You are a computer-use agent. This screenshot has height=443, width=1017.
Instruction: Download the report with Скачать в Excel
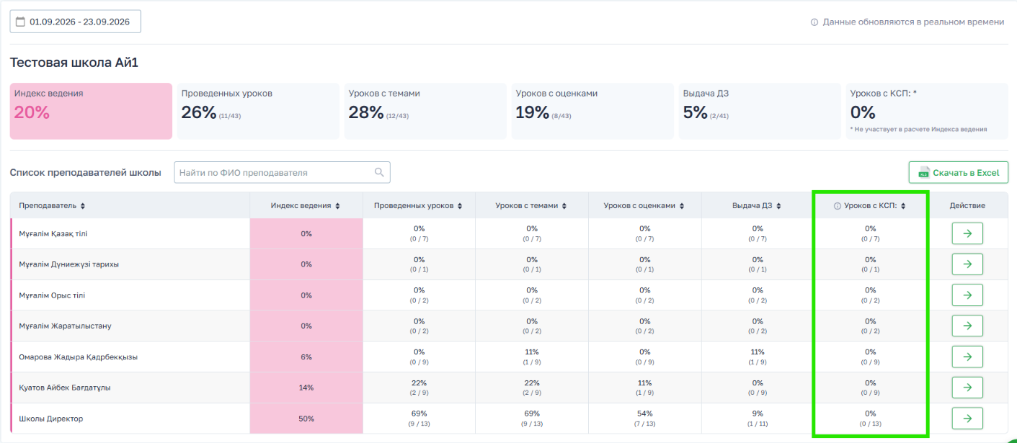point(959,172)
